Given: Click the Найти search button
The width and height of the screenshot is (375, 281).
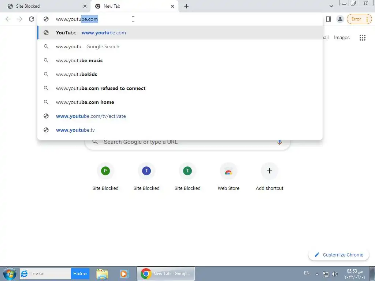Looking at the screenshot, I should (80, 274).
